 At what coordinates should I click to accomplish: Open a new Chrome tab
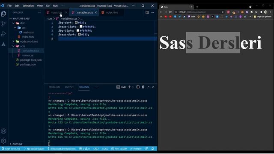(x=197, y=7)
